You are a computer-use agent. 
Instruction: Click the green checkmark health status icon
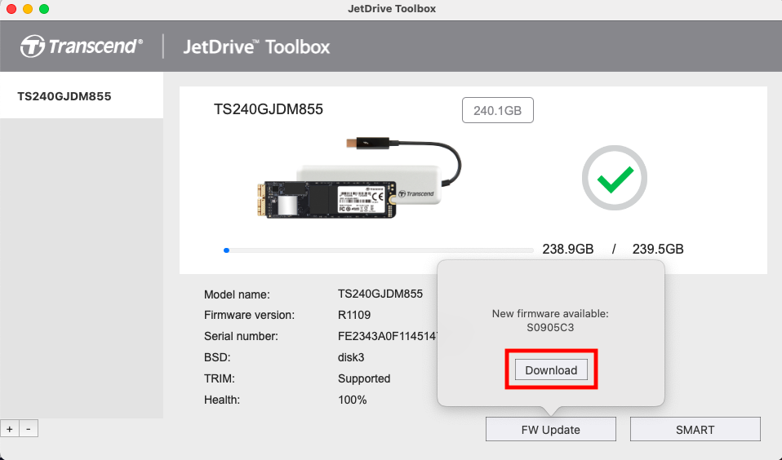click(x=615, y=178)
